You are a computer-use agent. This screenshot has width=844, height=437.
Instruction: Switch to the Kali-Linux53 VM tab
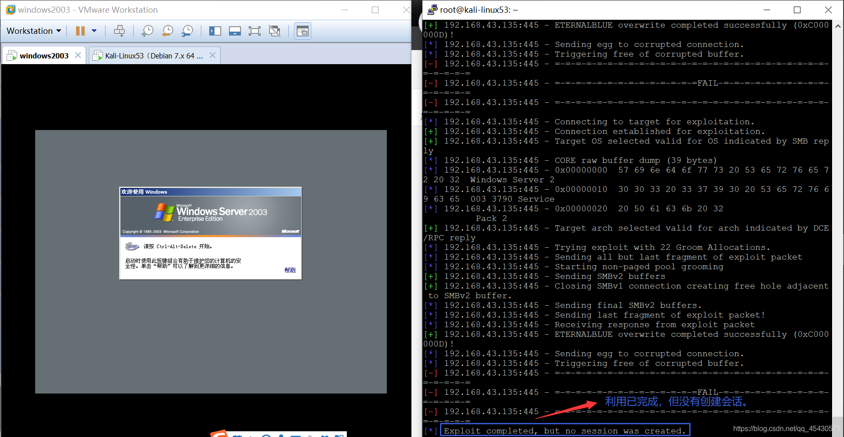point(153,56)
